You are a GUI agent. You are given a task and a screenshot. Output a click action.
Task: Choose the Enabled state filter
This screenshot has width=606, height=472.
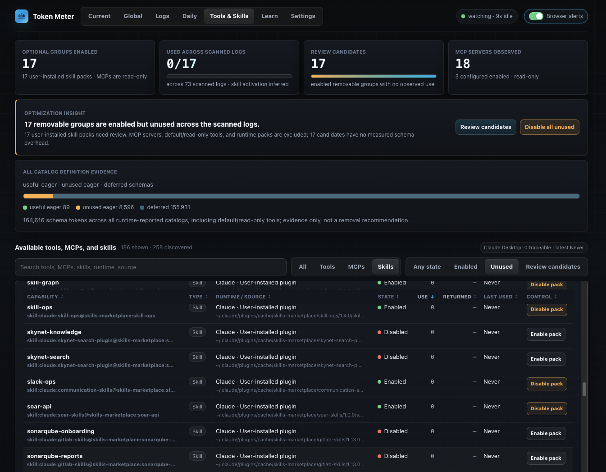click(x=465, y=267)
